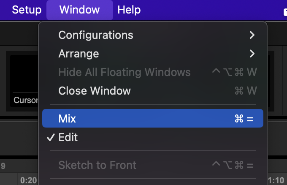
Task: Open the Configurations submenu
Action: [153, 35]
